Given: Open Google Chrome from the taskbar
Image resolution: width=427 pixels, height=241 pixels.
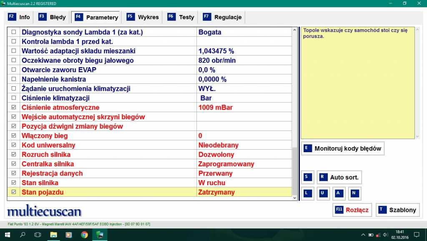Looking at the screenshot, I should (84, 235).
